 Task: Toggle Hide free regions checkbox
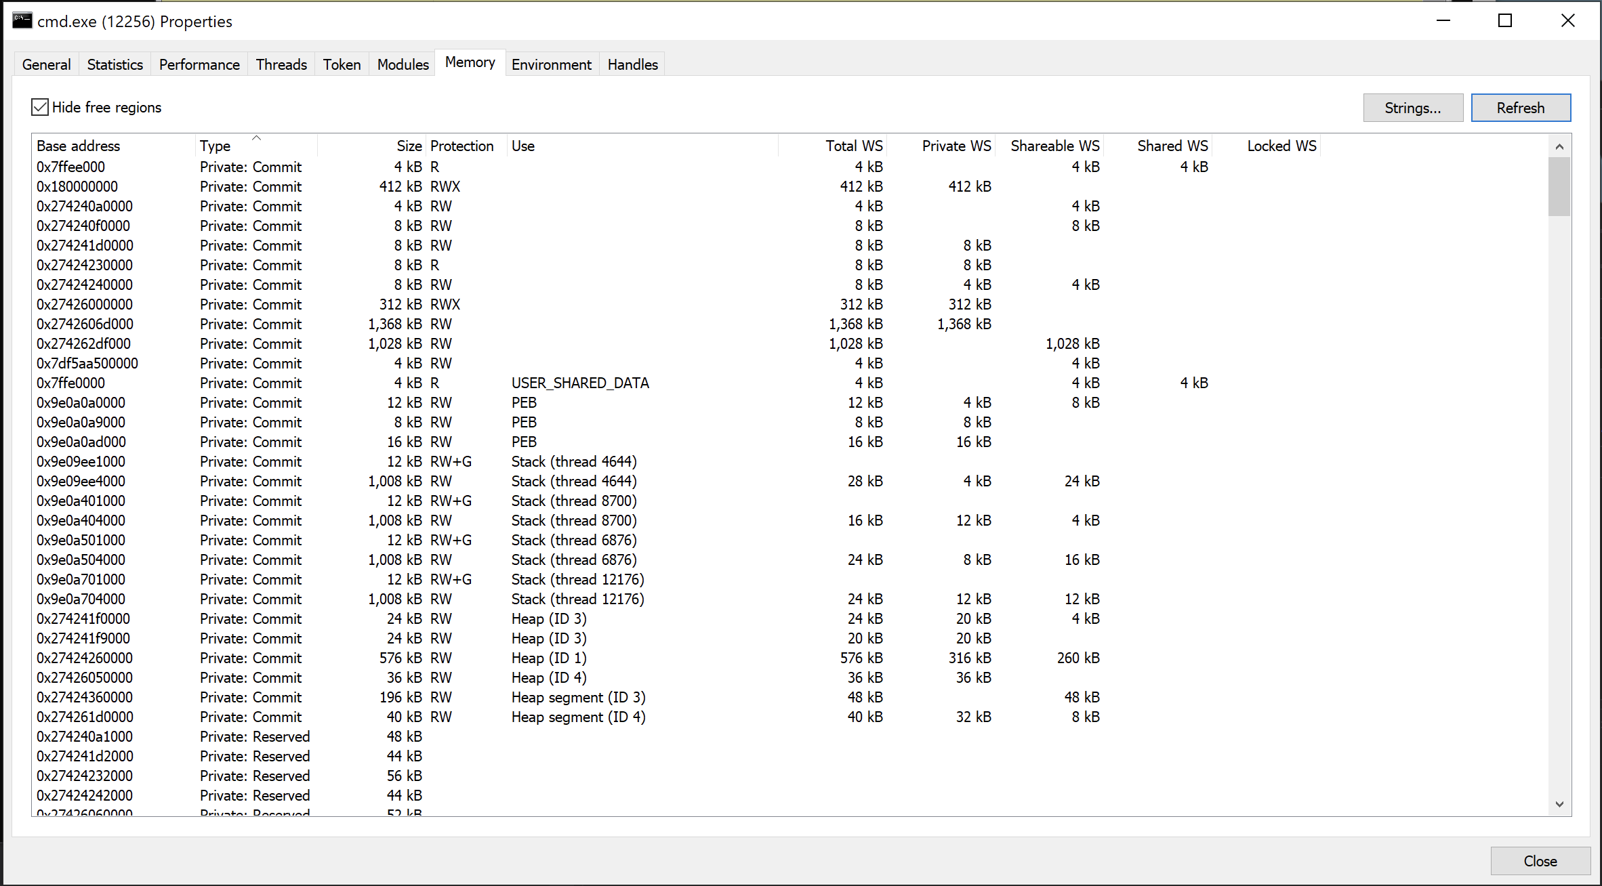point(40,108)
